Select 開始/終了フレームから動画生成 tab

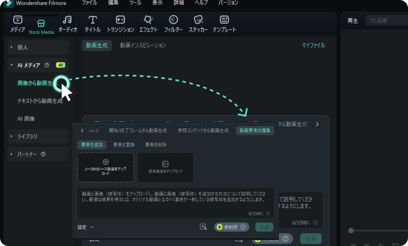(x=138, y=130)
